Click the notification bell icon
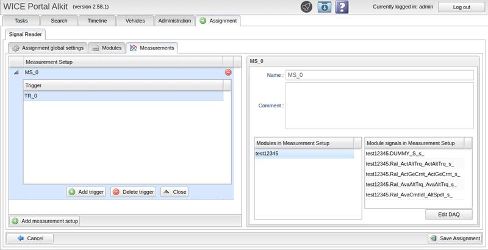This screenshot has height=250, width=488. point(307,7)
